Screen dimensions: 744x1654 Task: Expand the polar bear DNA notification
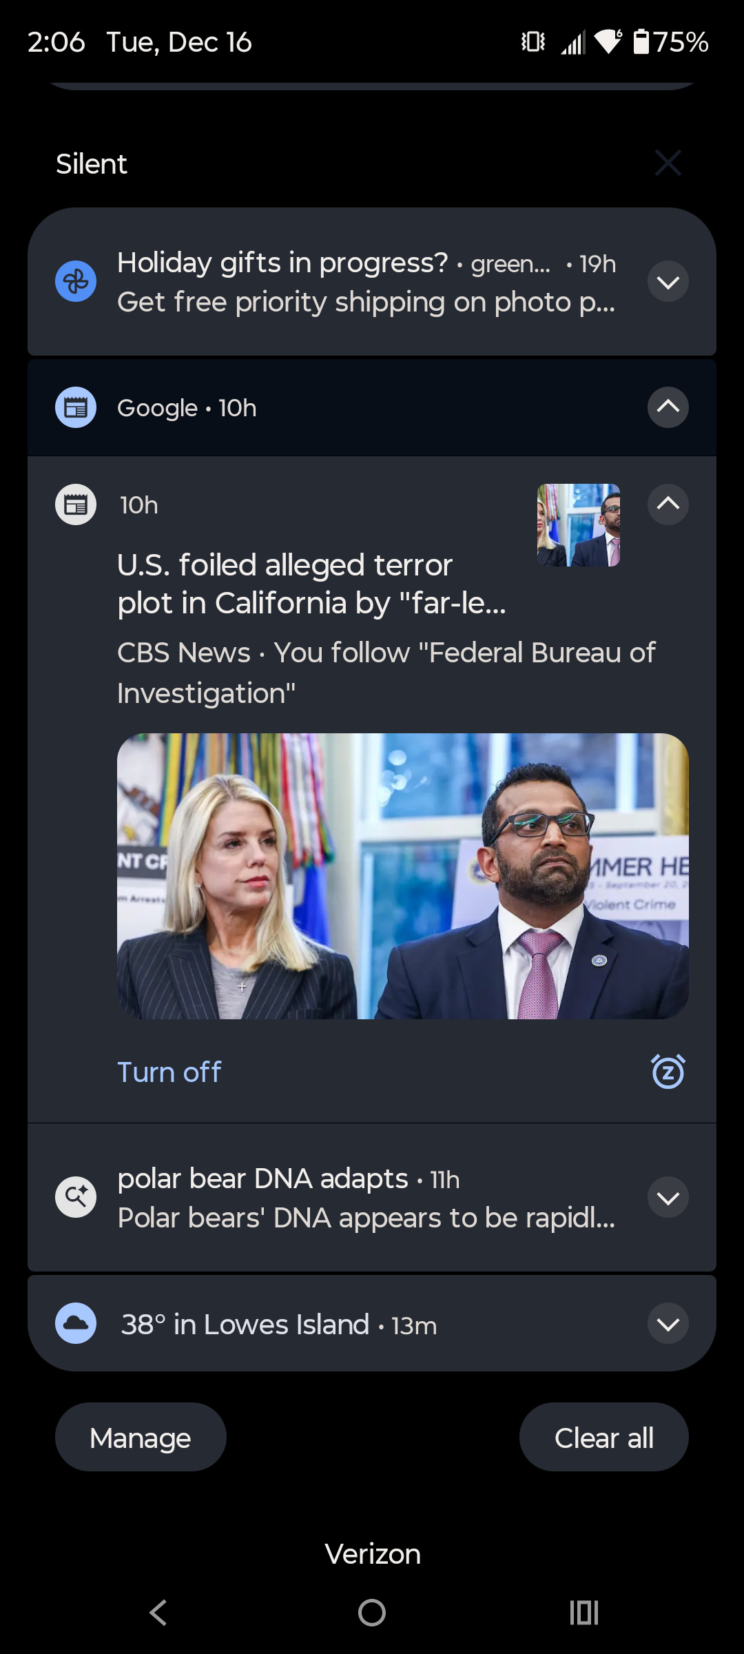(668, 1198)
